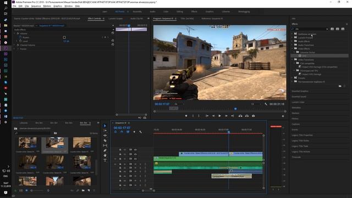Click the Mark Out button
This screenshot has height=198, width=352.
pos(199,116)
